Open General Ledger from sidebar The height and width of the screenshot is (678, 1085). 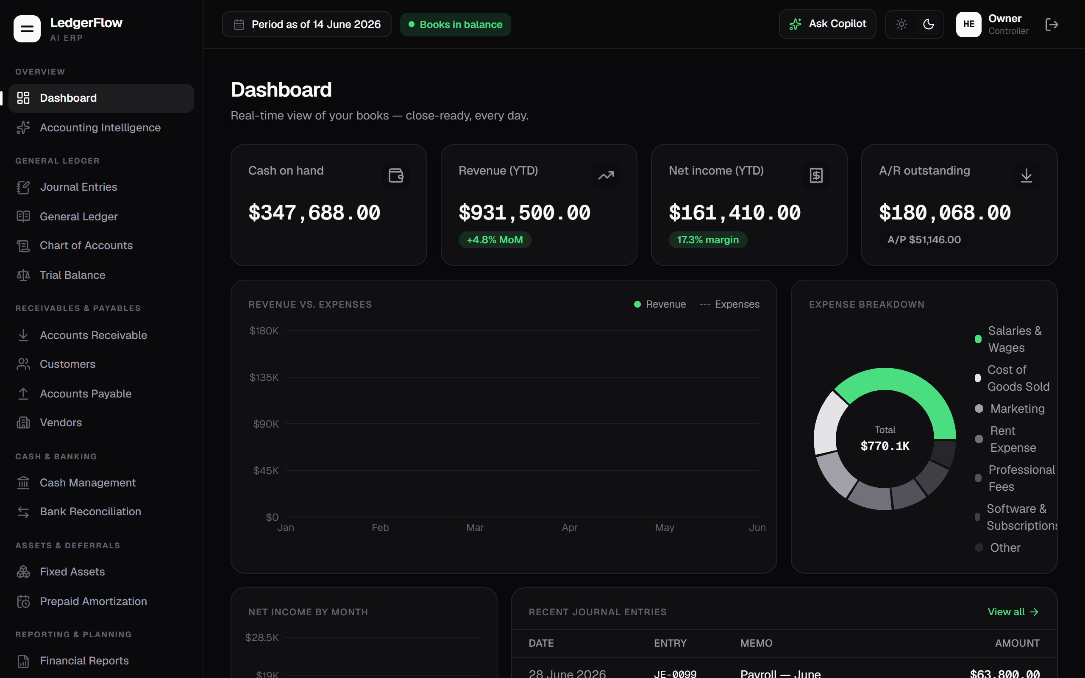tap(101, 217)
